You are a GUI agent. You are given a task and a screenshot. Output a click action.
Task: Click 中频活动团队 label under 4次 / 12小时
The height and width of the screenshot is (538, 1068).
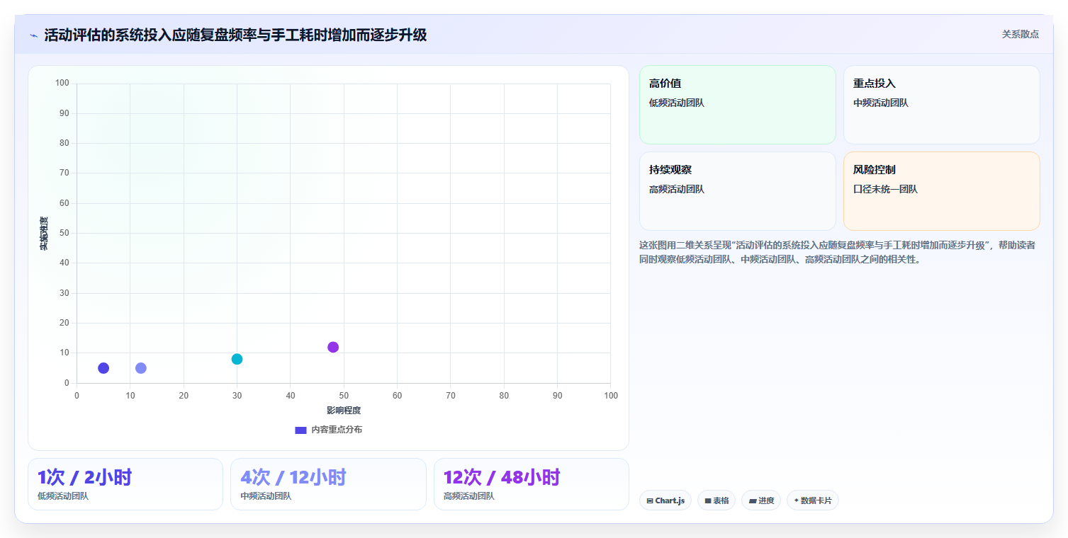coord(266,496)
